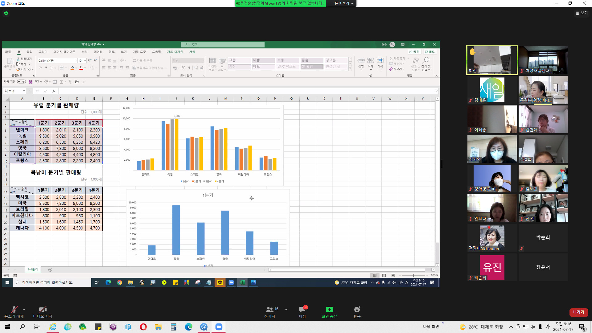592x333 pixels.
Task: Open Windows taskbar search magnifier
Action: 22,327
